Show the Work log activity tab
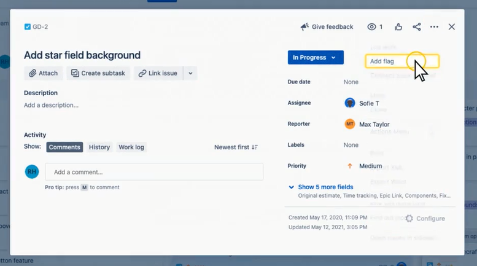477x266 pixels. [131, 147]
